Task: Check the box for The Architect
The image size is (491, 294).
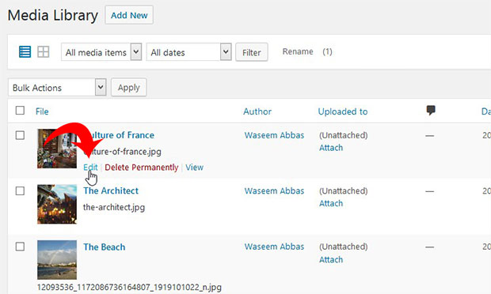Action: 20,191
